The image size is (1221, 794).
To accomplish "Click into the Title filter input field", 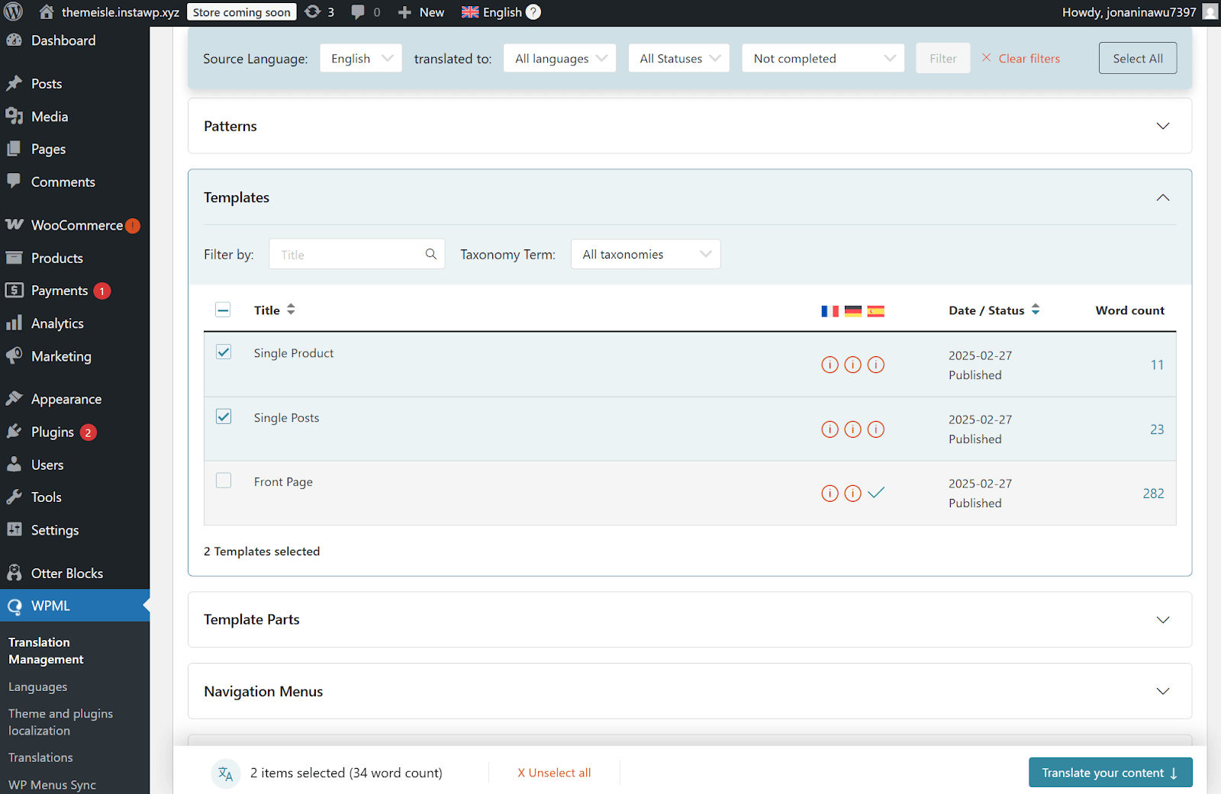I will tap(347, 255).
